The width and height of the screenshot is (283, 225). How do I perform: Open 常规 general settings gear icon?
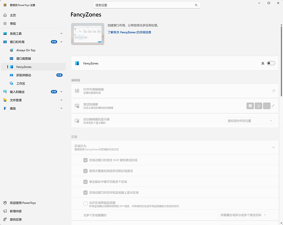click(x=5, y=23)
